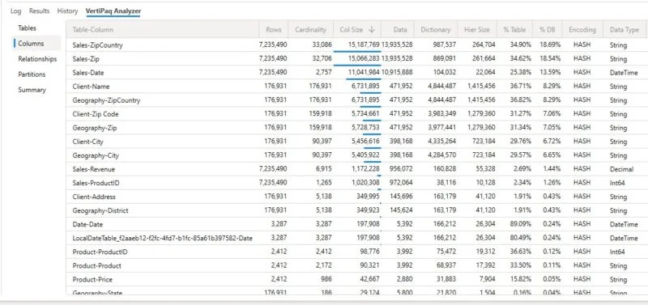Toggle the Col Size sort arrow

coord(372,30)
